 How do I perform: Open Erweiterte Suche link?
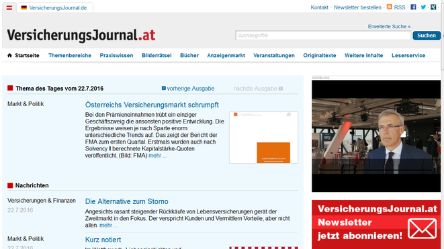[389, 26]
